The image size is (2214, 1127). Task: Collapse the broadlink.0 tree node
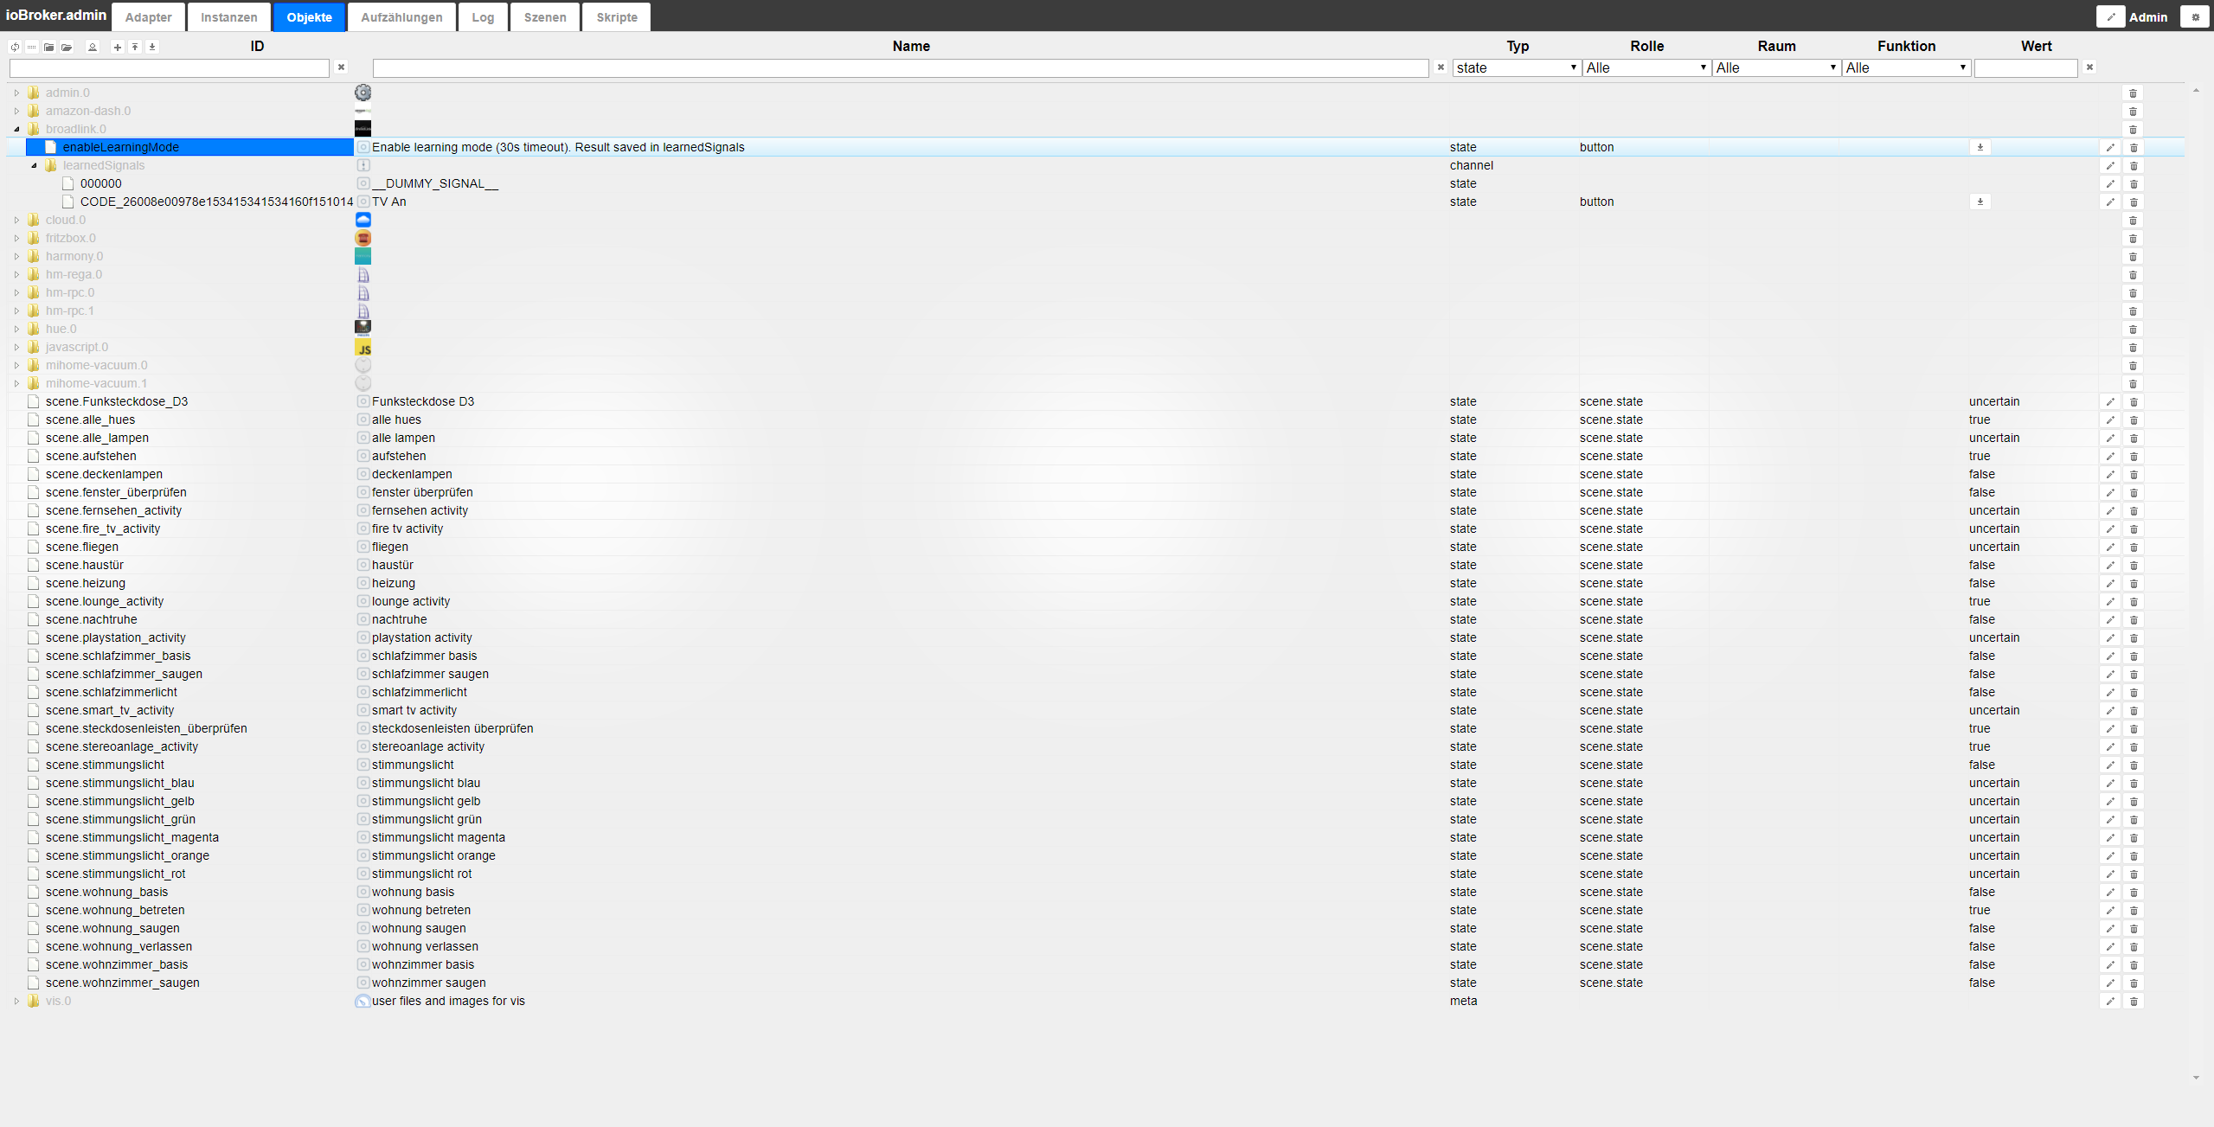coord(16,130)
